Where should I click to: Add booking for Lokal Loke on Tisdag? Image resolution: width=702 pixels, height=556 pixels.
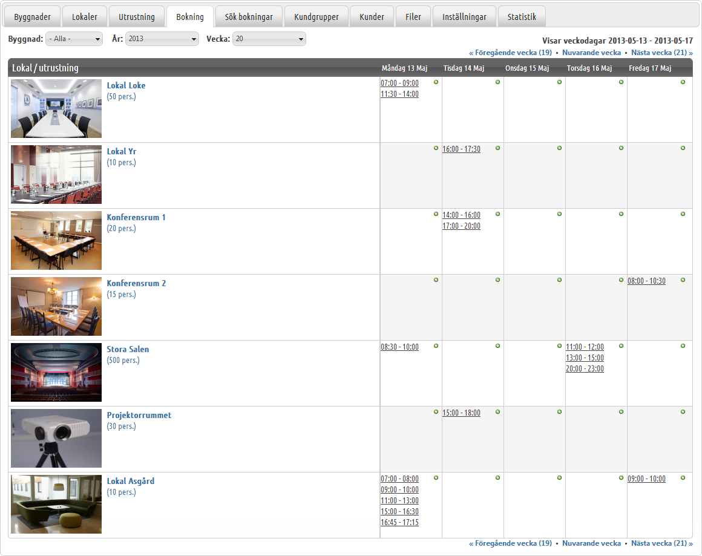(x=498, y=82)
